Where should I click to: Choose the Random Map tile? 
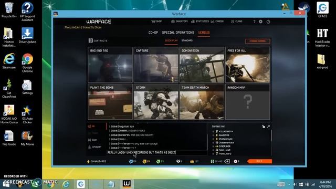point(247,102)
